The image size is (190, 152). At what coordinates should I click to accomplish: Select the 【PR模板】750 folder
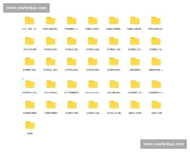click(x=156, y=41)
